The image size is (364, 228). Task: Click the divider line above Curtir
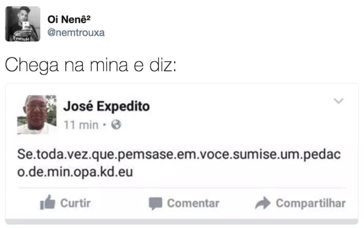pos(182,188)
